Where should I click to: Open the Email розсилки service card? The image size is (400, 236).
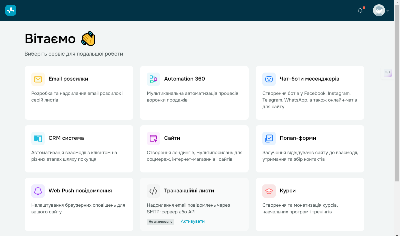[x=79, y=93]
